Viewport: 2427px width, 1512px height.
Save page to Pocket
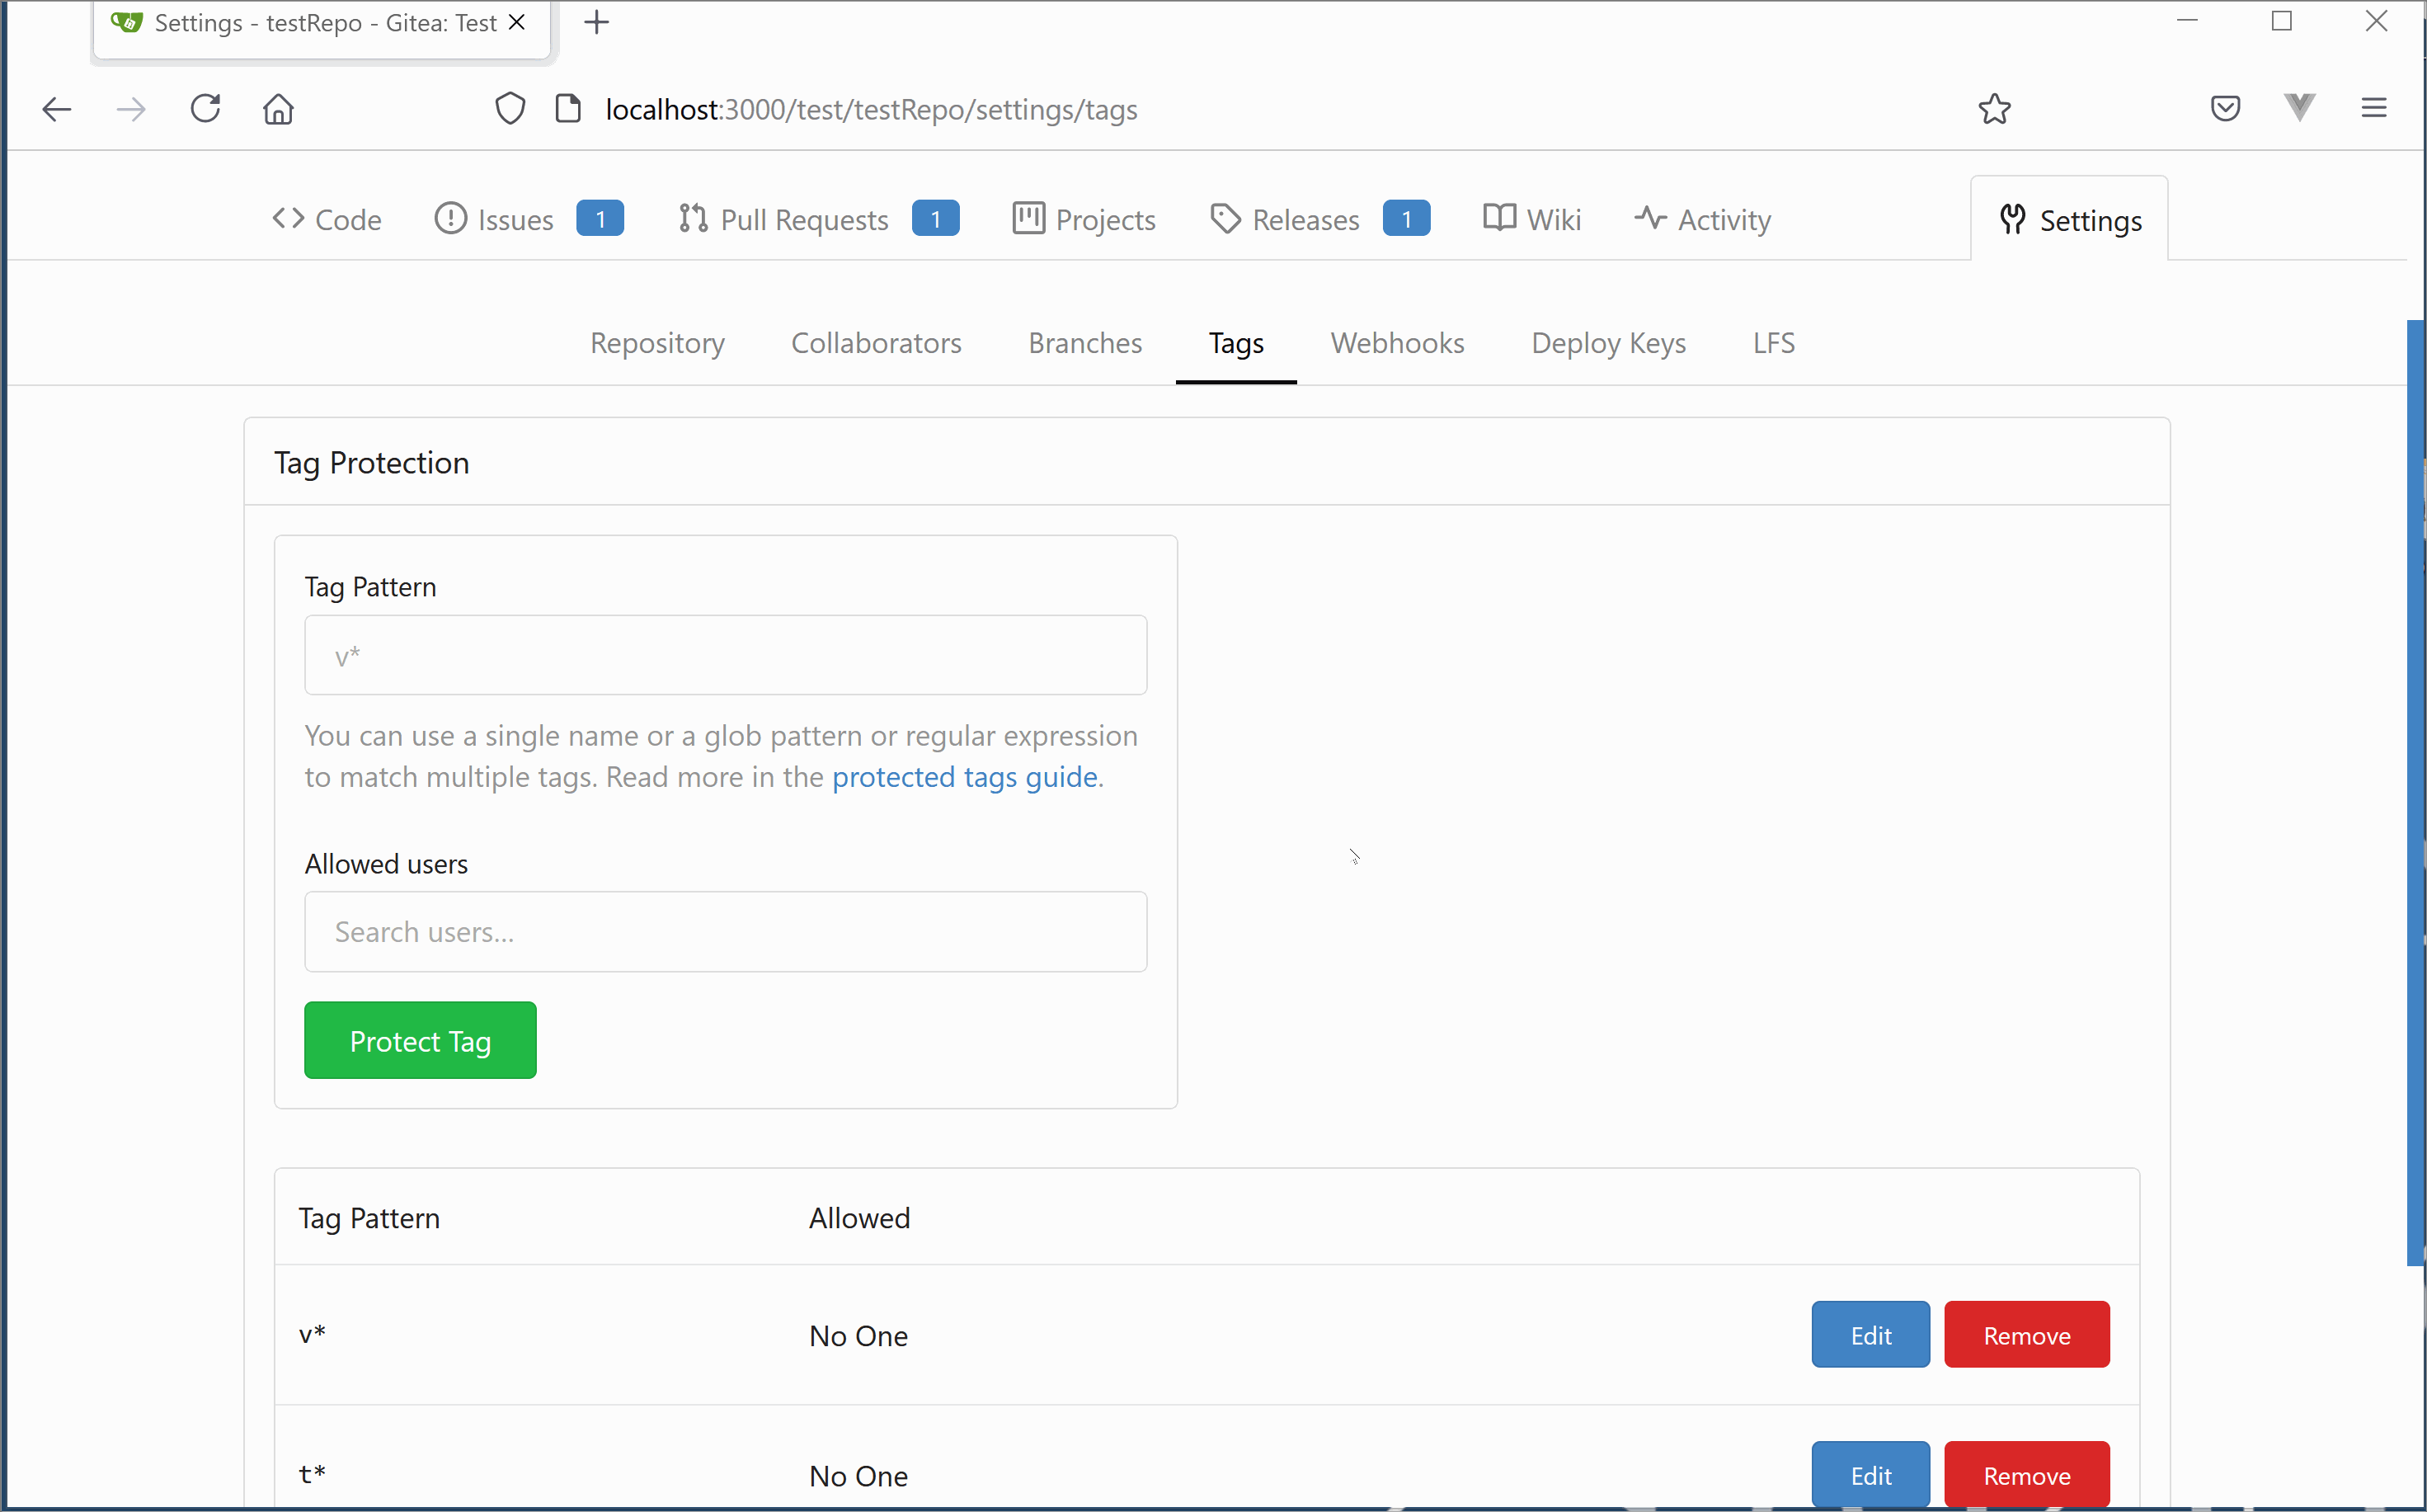(2225, 108)
